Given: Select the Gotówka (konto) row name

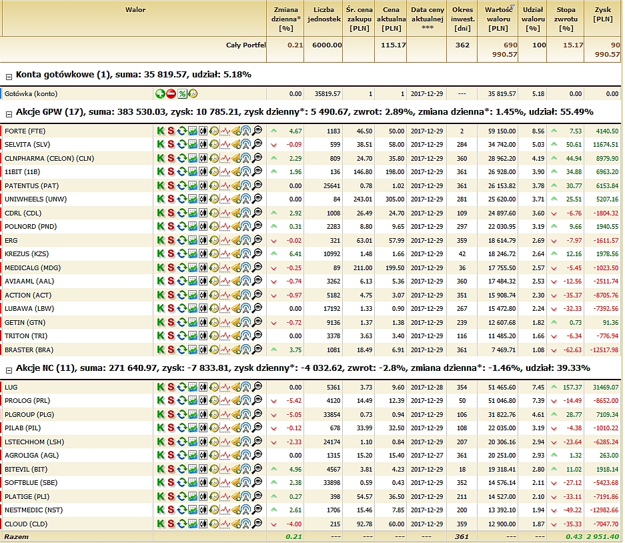Looking at the screenshot, I should click(31, 94).
